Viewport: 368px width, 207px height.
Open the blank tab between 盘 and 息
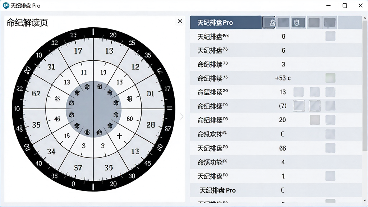tap(283, 23)
